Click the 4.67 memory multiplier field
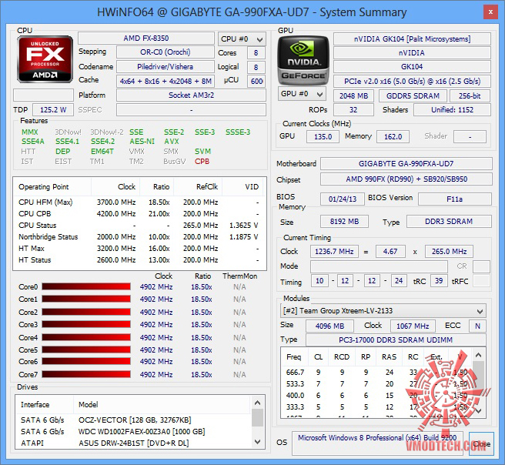This screenshot has width=505, height=465. pos(390,252)
